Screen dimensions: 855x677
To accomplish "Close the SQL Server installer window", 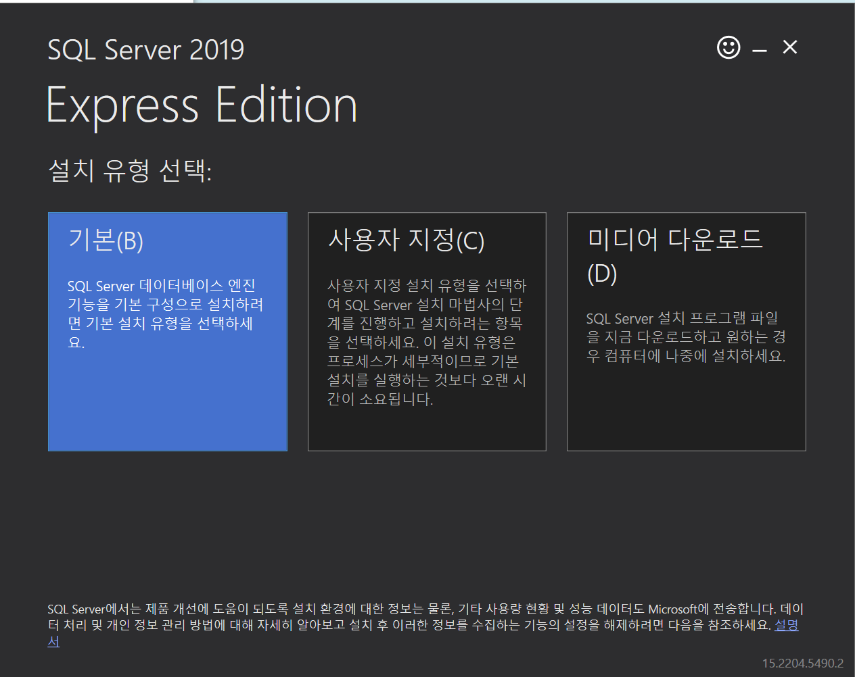I will coord(789,47).
